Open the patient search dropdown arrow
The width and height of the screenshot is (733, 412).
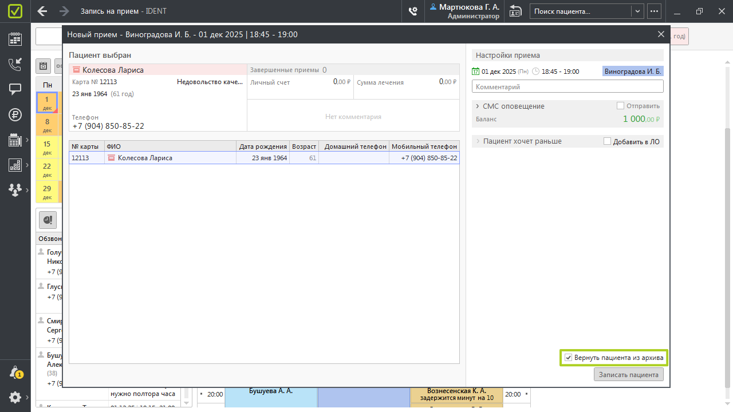click(x=637, y=11)
